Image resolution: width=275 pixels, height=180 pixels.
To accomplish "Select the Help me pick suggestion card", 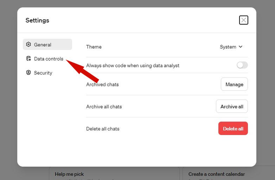I will click(x=114, y=174).
